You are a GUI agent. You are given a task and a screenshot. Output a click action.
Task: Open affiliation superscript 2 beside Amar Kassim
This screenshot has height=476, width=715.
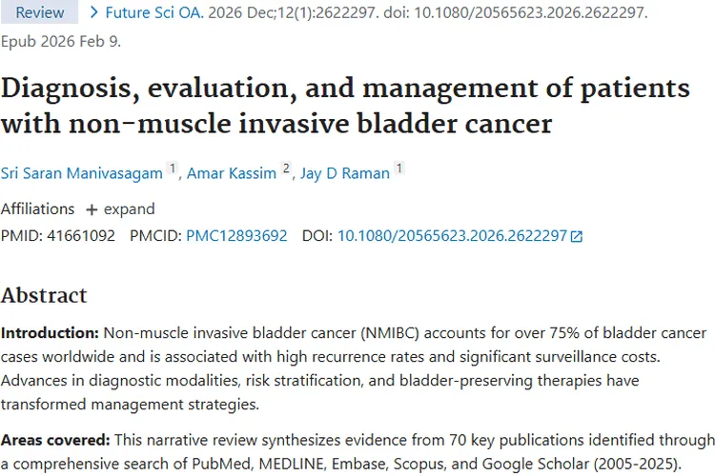pos(285,169)
